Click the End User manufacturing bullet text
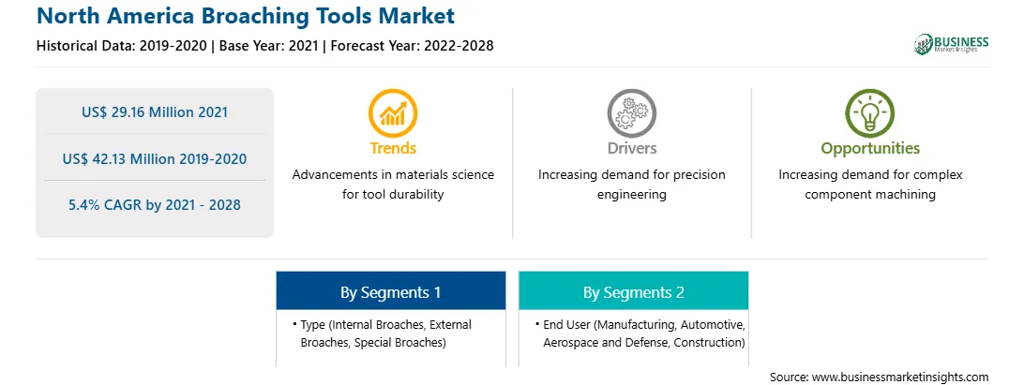The width and height of the screenshot is (1024, 385). (x=640, y=333)
